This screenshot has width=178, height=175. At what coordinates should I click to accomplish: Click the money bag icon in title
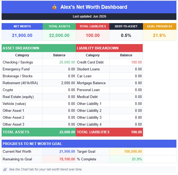click(54, 7)
